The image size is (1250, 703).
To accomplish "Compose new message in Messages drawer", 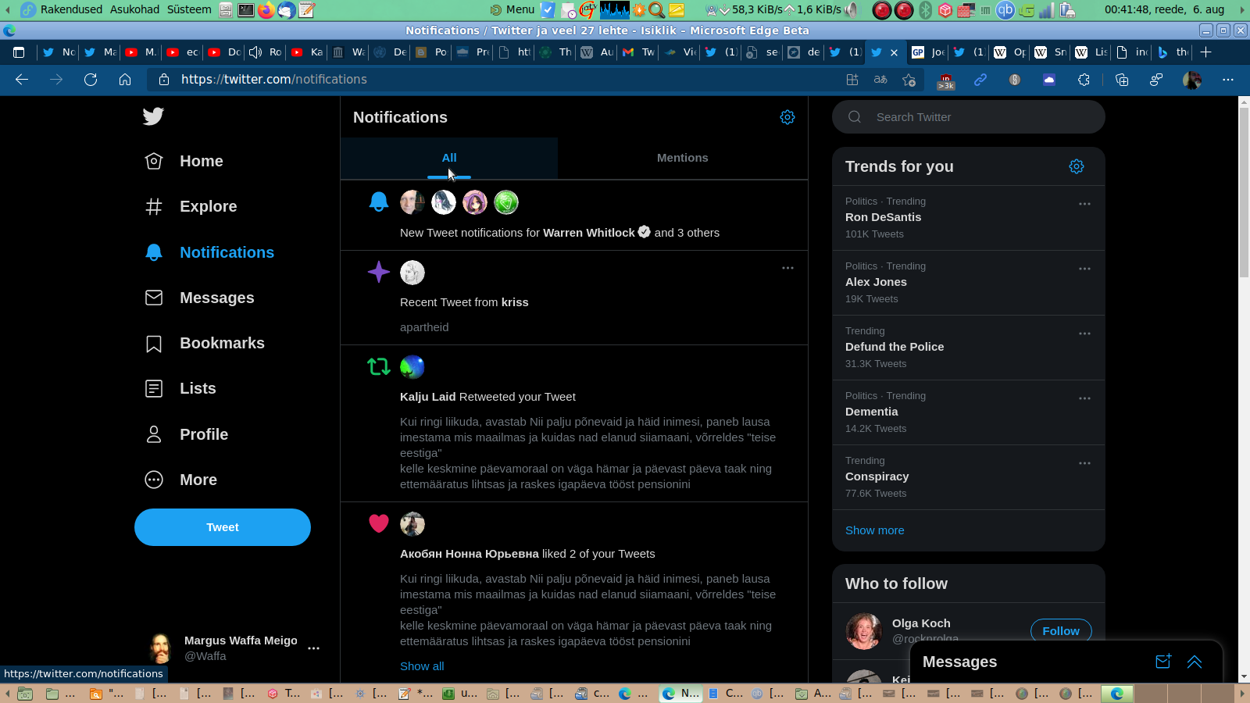I will click(1163, 662).
